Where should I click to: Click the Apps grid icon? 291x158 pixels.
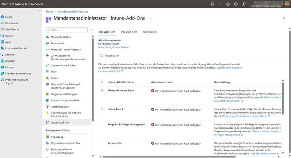pos(3,42)
